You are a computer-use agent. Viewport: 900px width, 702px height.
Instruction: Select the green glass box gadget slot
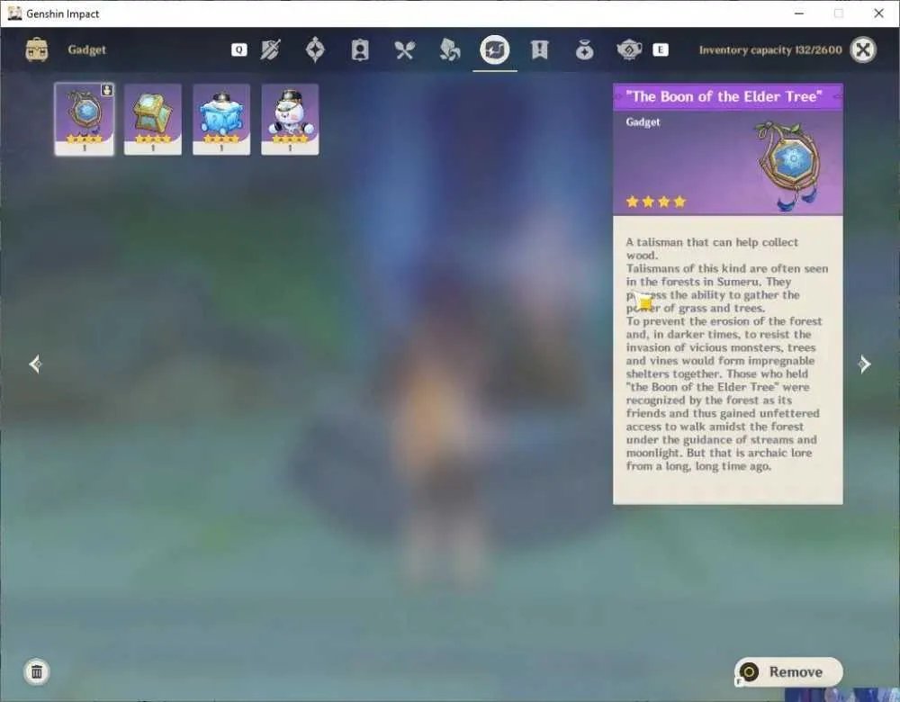(153, 119)
